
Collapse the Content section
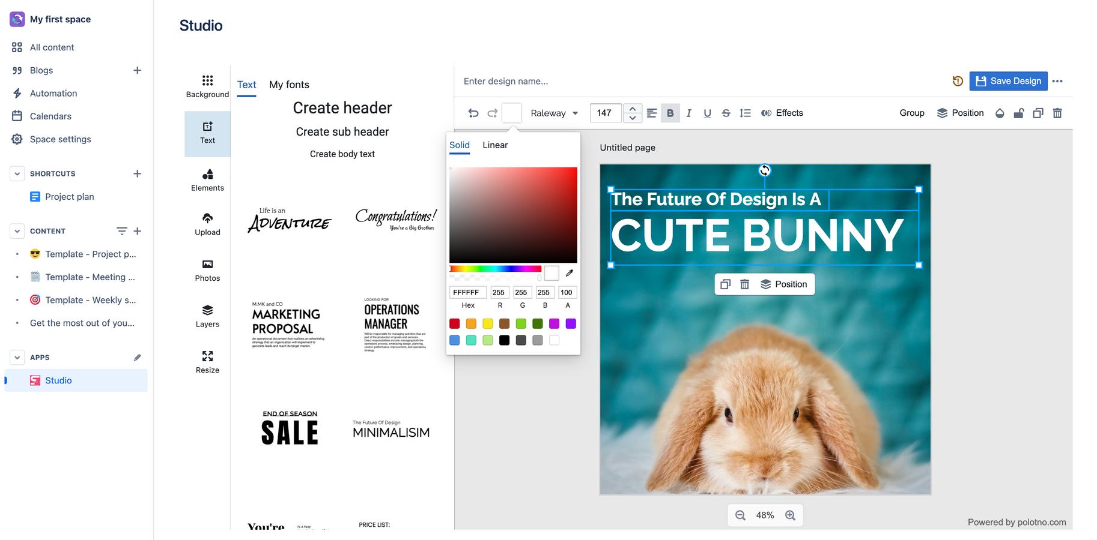pyautogui.click(x=17, y=231)
